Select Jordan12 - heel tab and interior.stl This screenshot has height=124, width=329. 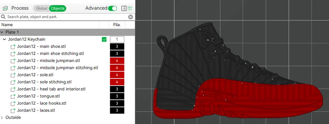pyautogui.click(x=51, y=89)
